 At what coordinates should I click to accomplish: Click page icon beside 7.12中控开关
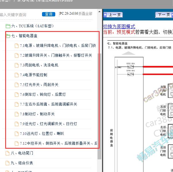point(17,144)
